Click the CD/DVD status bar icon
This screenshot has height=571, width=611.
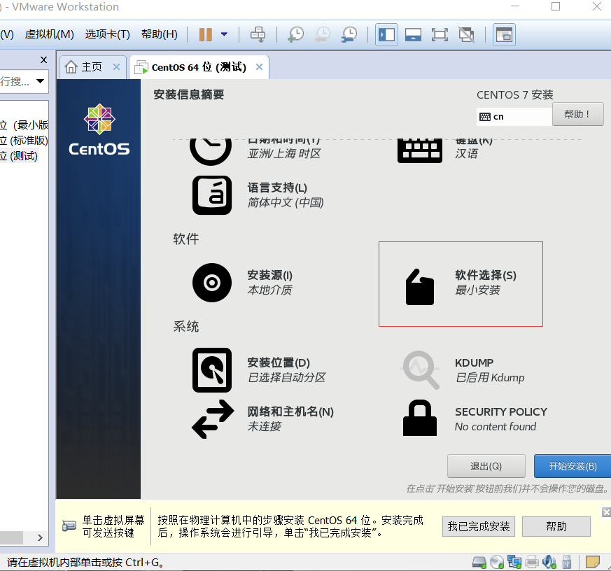pos(496,562)
